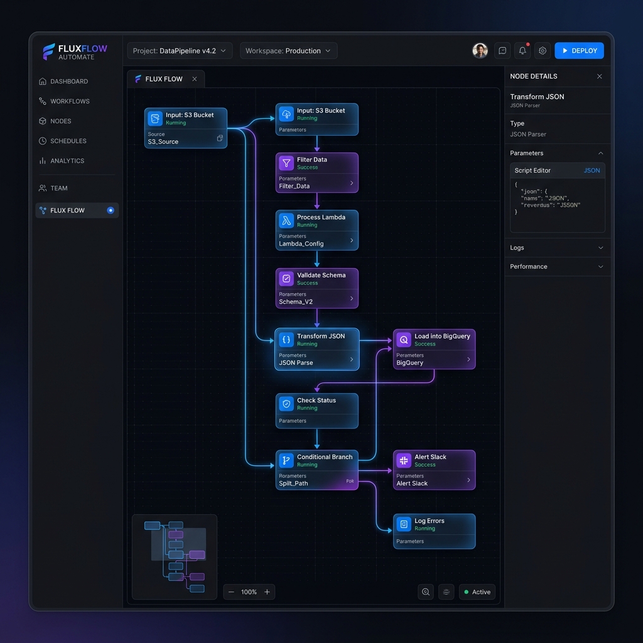
Task: Open the canvas layout options icon
Action: click(x=446, y=592)
